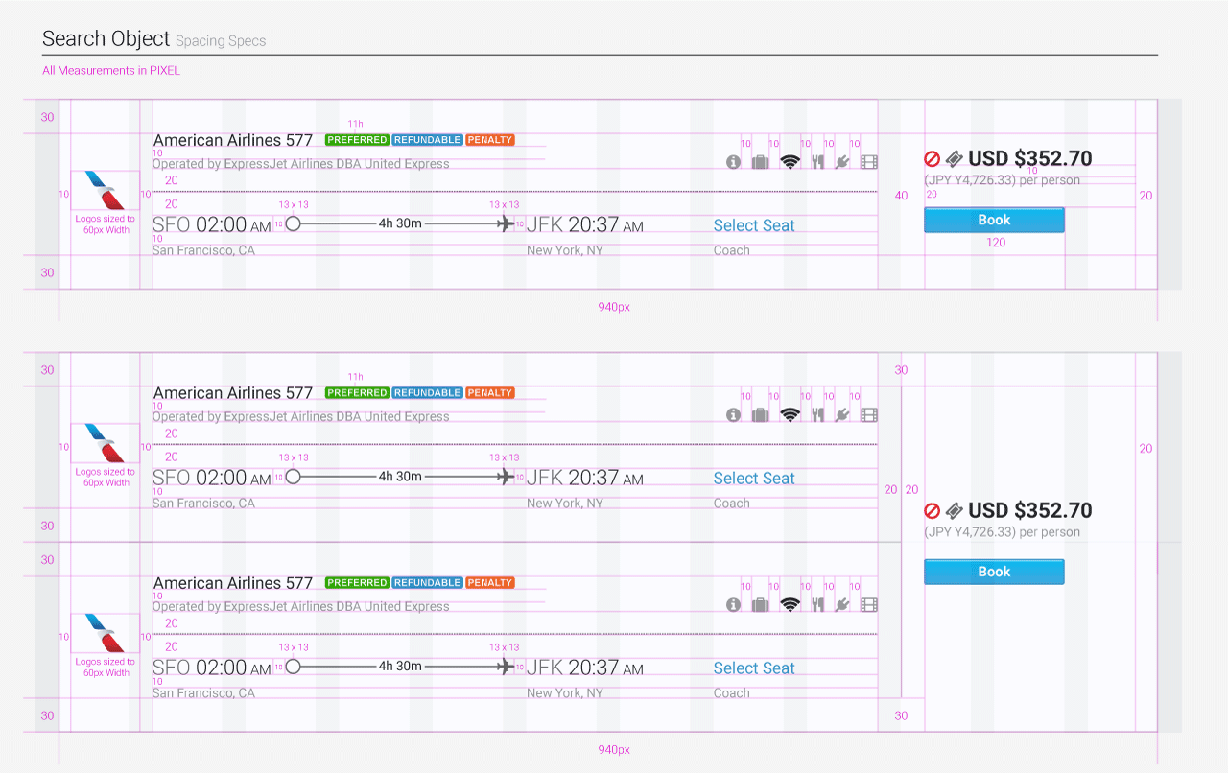Click the meal utensils icon in the top flight card

click(817, 162)
